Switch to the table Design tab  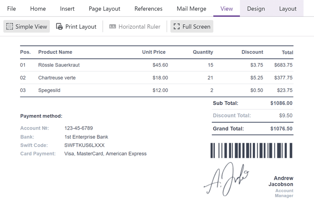(x=256, y=8)
